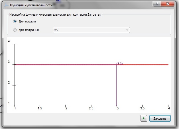The width and height of the screenshot is (179, 129).
Task: Select the "Для матрицы" radio button
Action: click(x=15, y=30)
